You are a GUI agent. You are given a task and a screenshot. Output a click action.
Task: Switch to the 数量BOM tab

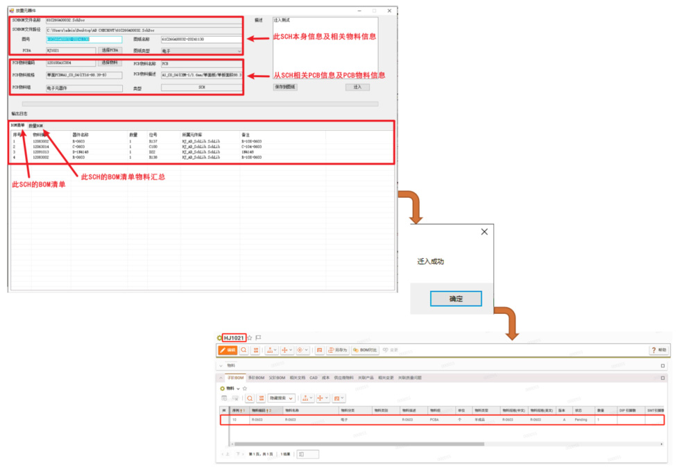click(x=35, y=126)
